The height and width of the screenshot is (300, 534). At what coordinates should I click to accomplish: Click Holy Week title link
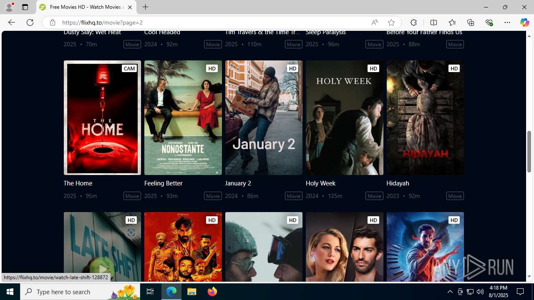click(320, 183)
